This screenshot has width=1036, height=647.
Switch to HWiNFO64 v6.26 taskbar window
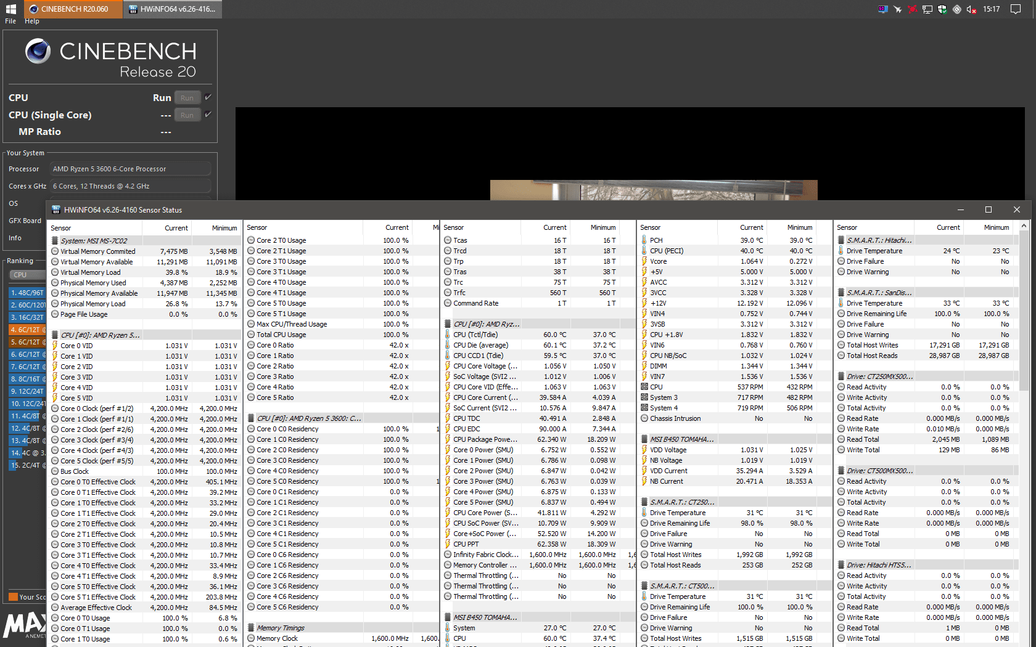click(x=173, y=9)
